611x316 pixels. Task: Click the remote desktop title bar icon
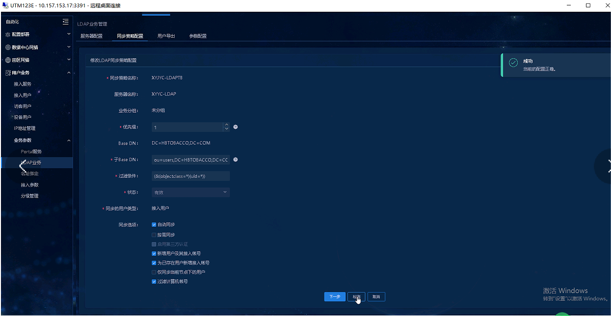tap(5, 5)
